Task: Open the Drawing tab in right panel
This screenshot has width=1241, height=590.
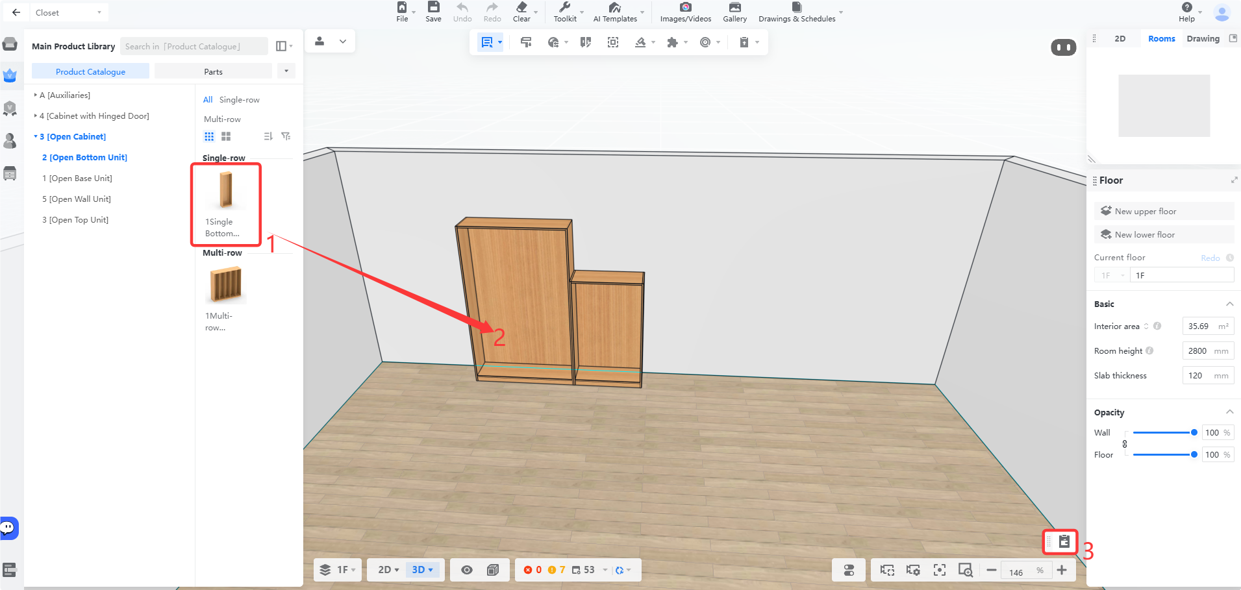Action: (1203, 38)
